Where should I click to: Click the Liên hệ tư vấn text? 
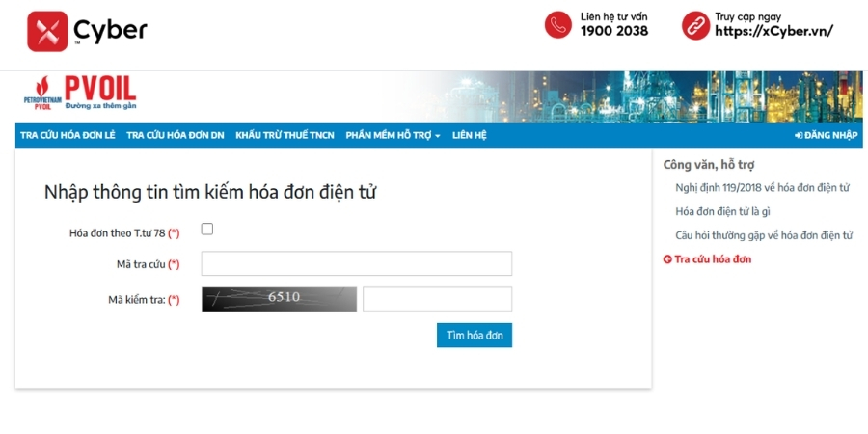click(614, 16)
